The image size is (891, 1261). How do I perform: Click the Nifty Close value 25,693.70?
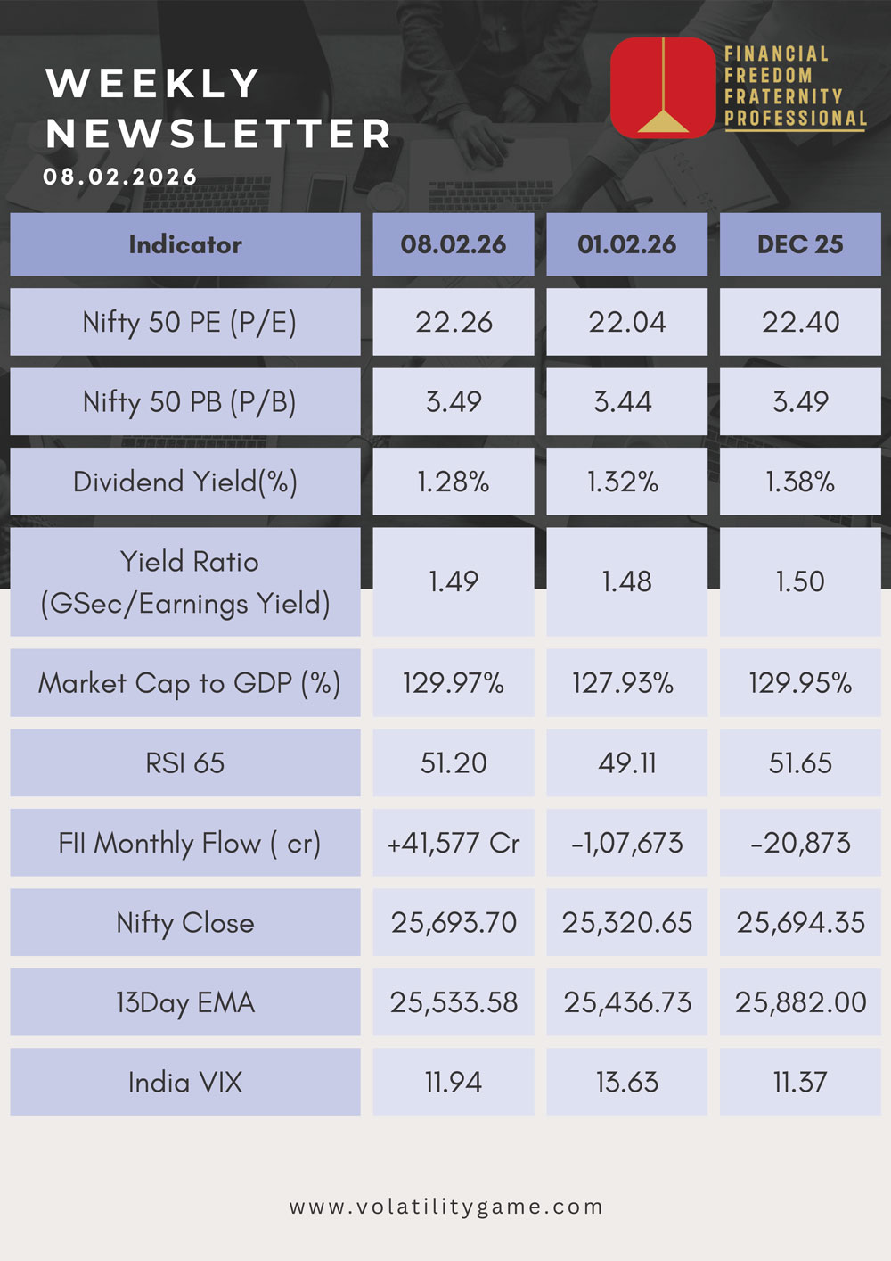coord(454,922)
